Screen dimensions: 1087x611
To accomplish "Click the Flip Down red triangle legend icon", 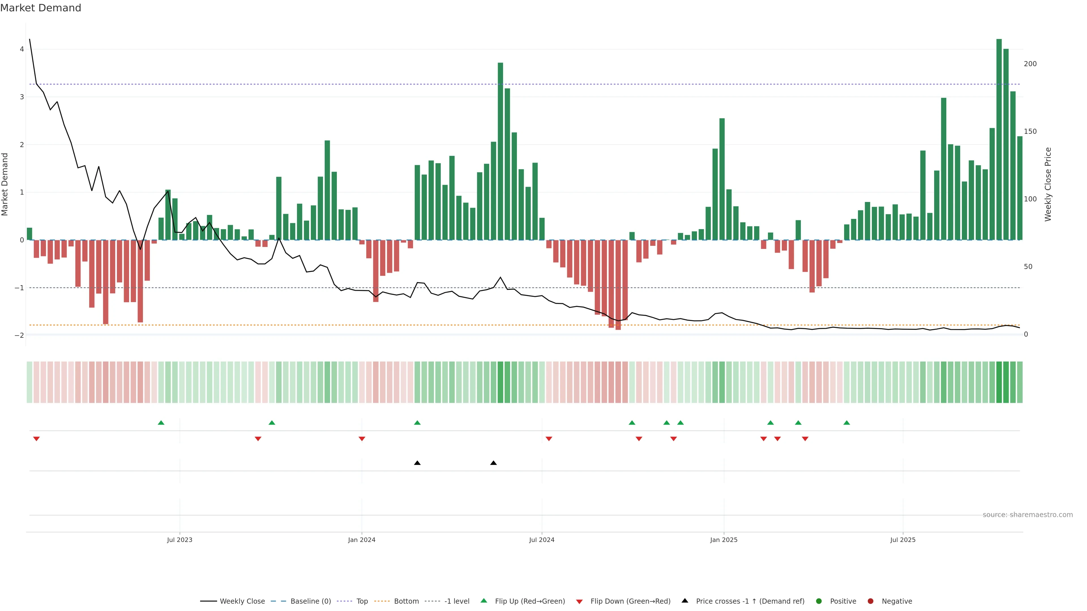I will tap(579, 601).
